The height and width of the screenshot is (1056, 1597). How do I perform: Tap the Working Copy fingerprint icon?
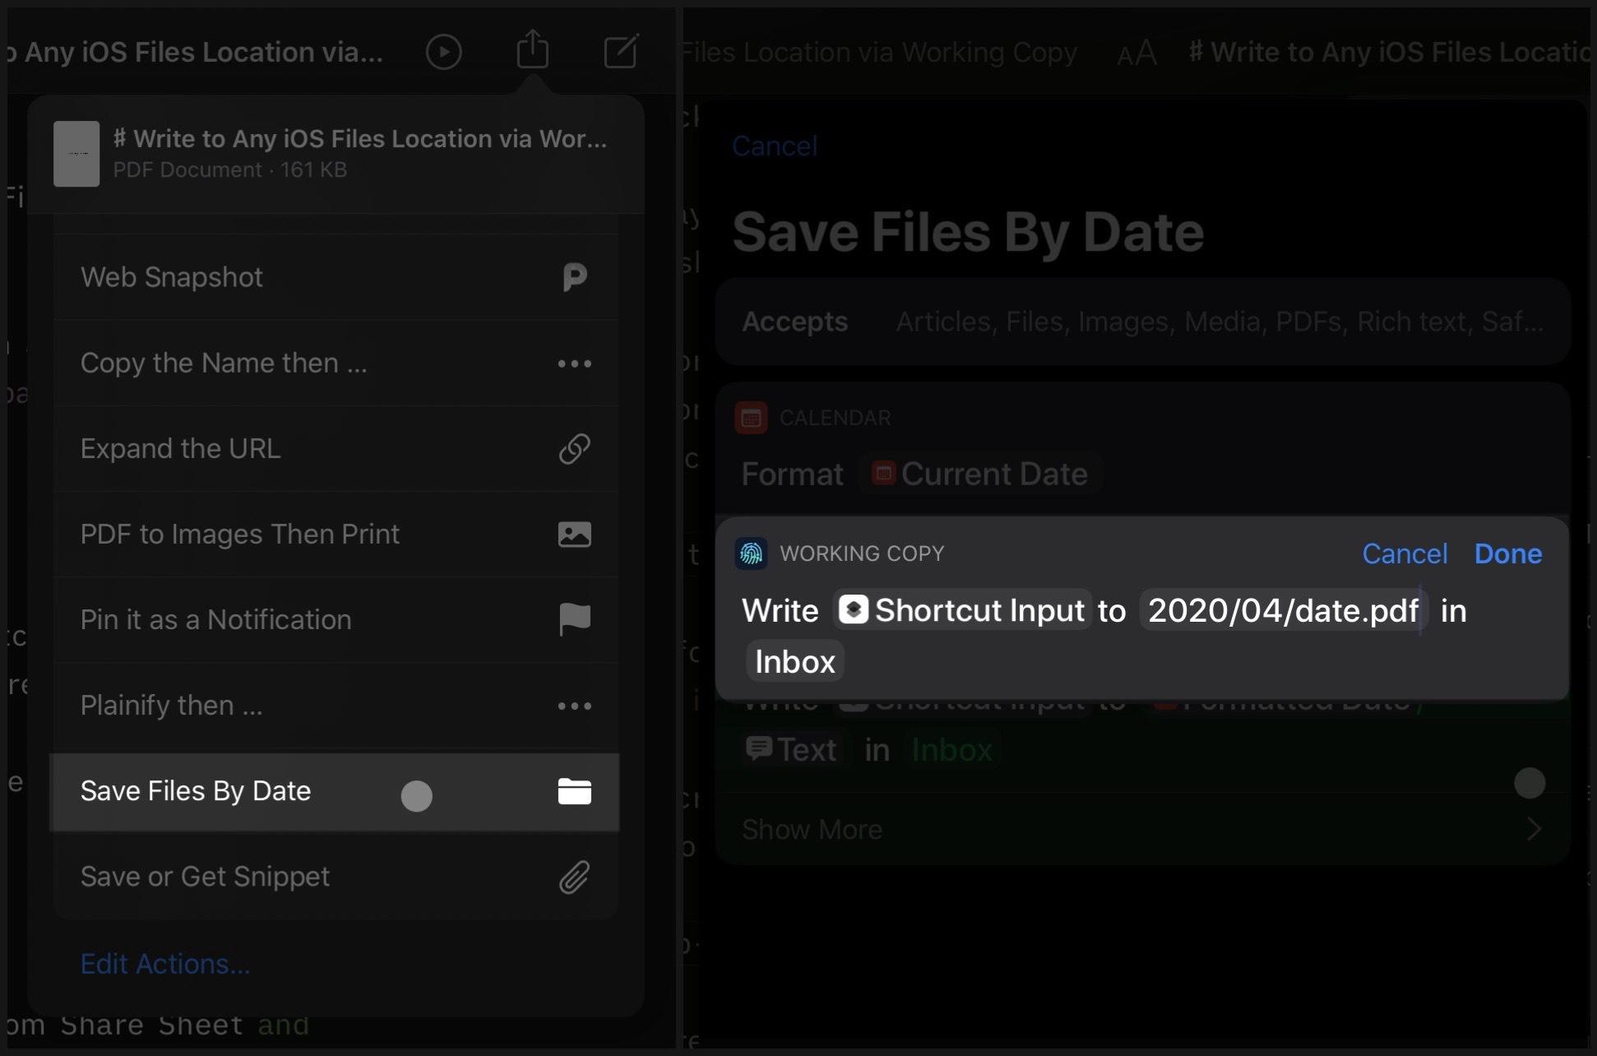pos(751,553)
